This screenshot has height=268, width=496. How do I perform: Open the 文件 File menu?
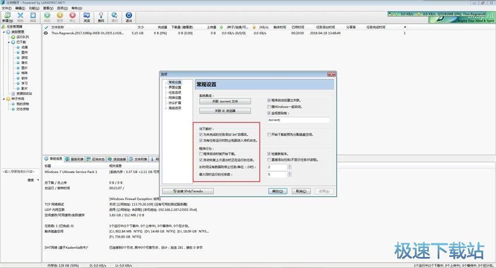[6, 8]
